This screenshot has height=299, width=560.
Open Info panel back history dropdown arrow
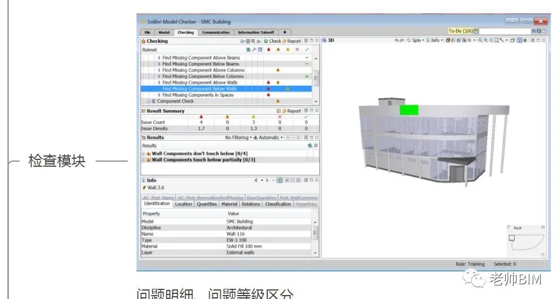tap(262, 180)
